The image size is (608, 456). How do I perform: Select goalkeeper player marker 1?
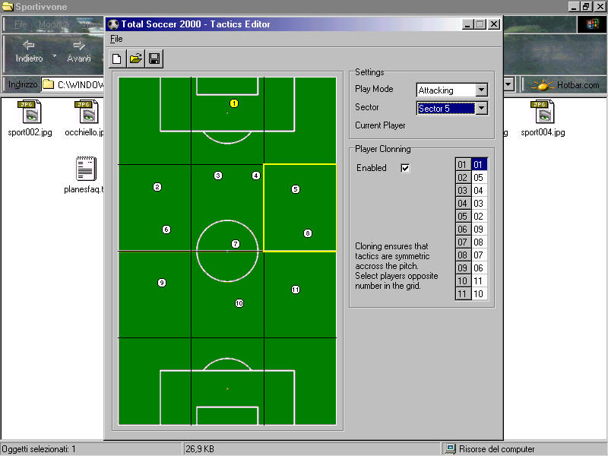(x=234, y=103)
